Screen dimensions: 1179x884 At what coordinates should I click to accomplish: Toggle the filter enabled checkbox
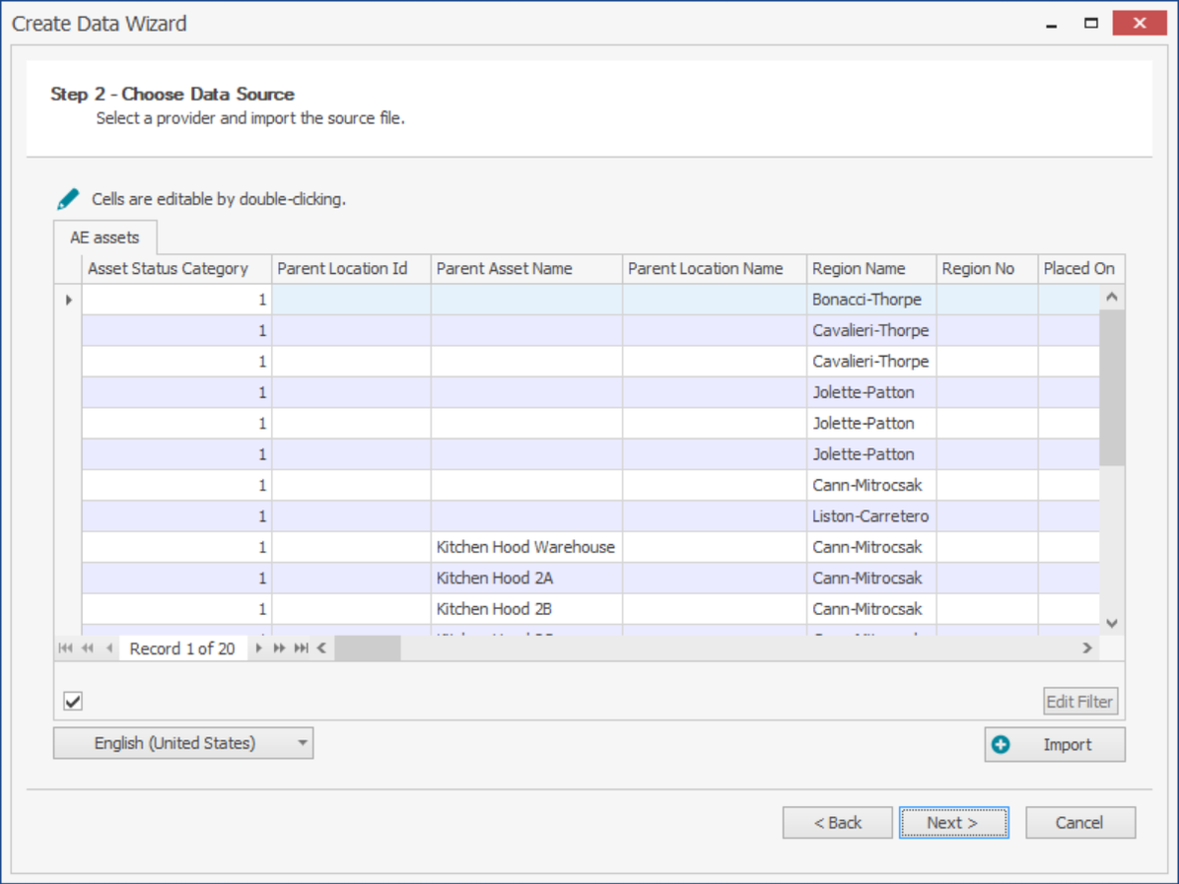[73, 702]
